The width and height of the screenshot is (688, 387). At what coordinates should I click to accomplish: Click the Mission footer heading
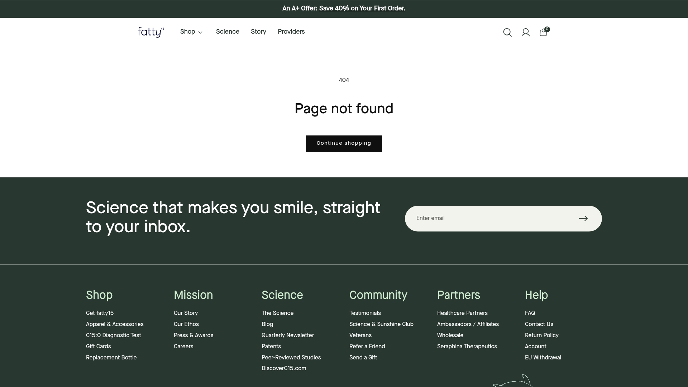tap(193, 295)
